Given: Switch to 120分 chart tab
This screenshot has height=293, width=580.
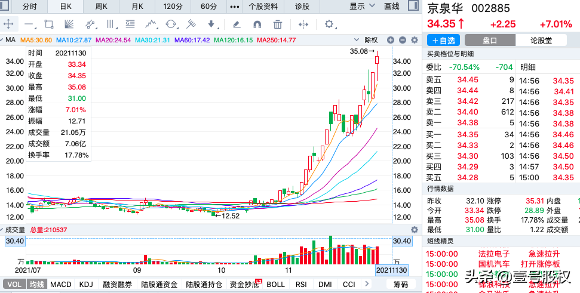Looking at the screenshot, I should click(x=173, y=7).
